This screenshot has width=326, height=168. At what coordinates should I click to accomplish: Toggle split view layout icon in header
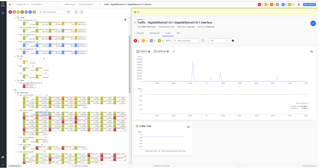299,4
